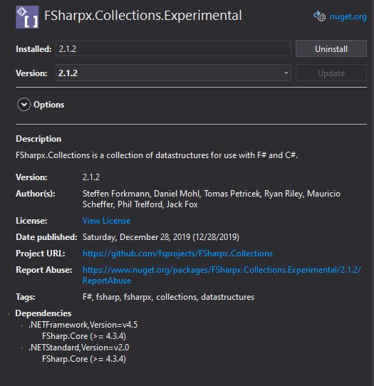
Task: Collapse the Dependencies section
Action: click(x=9, y=314)
